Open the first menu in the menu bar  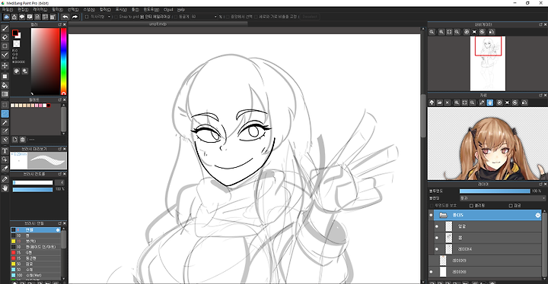(x=8, y=10)
